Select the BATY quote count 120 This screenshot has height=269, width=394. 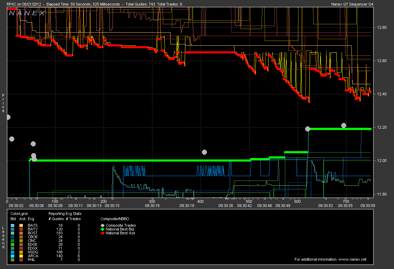(x=59, y=229)
